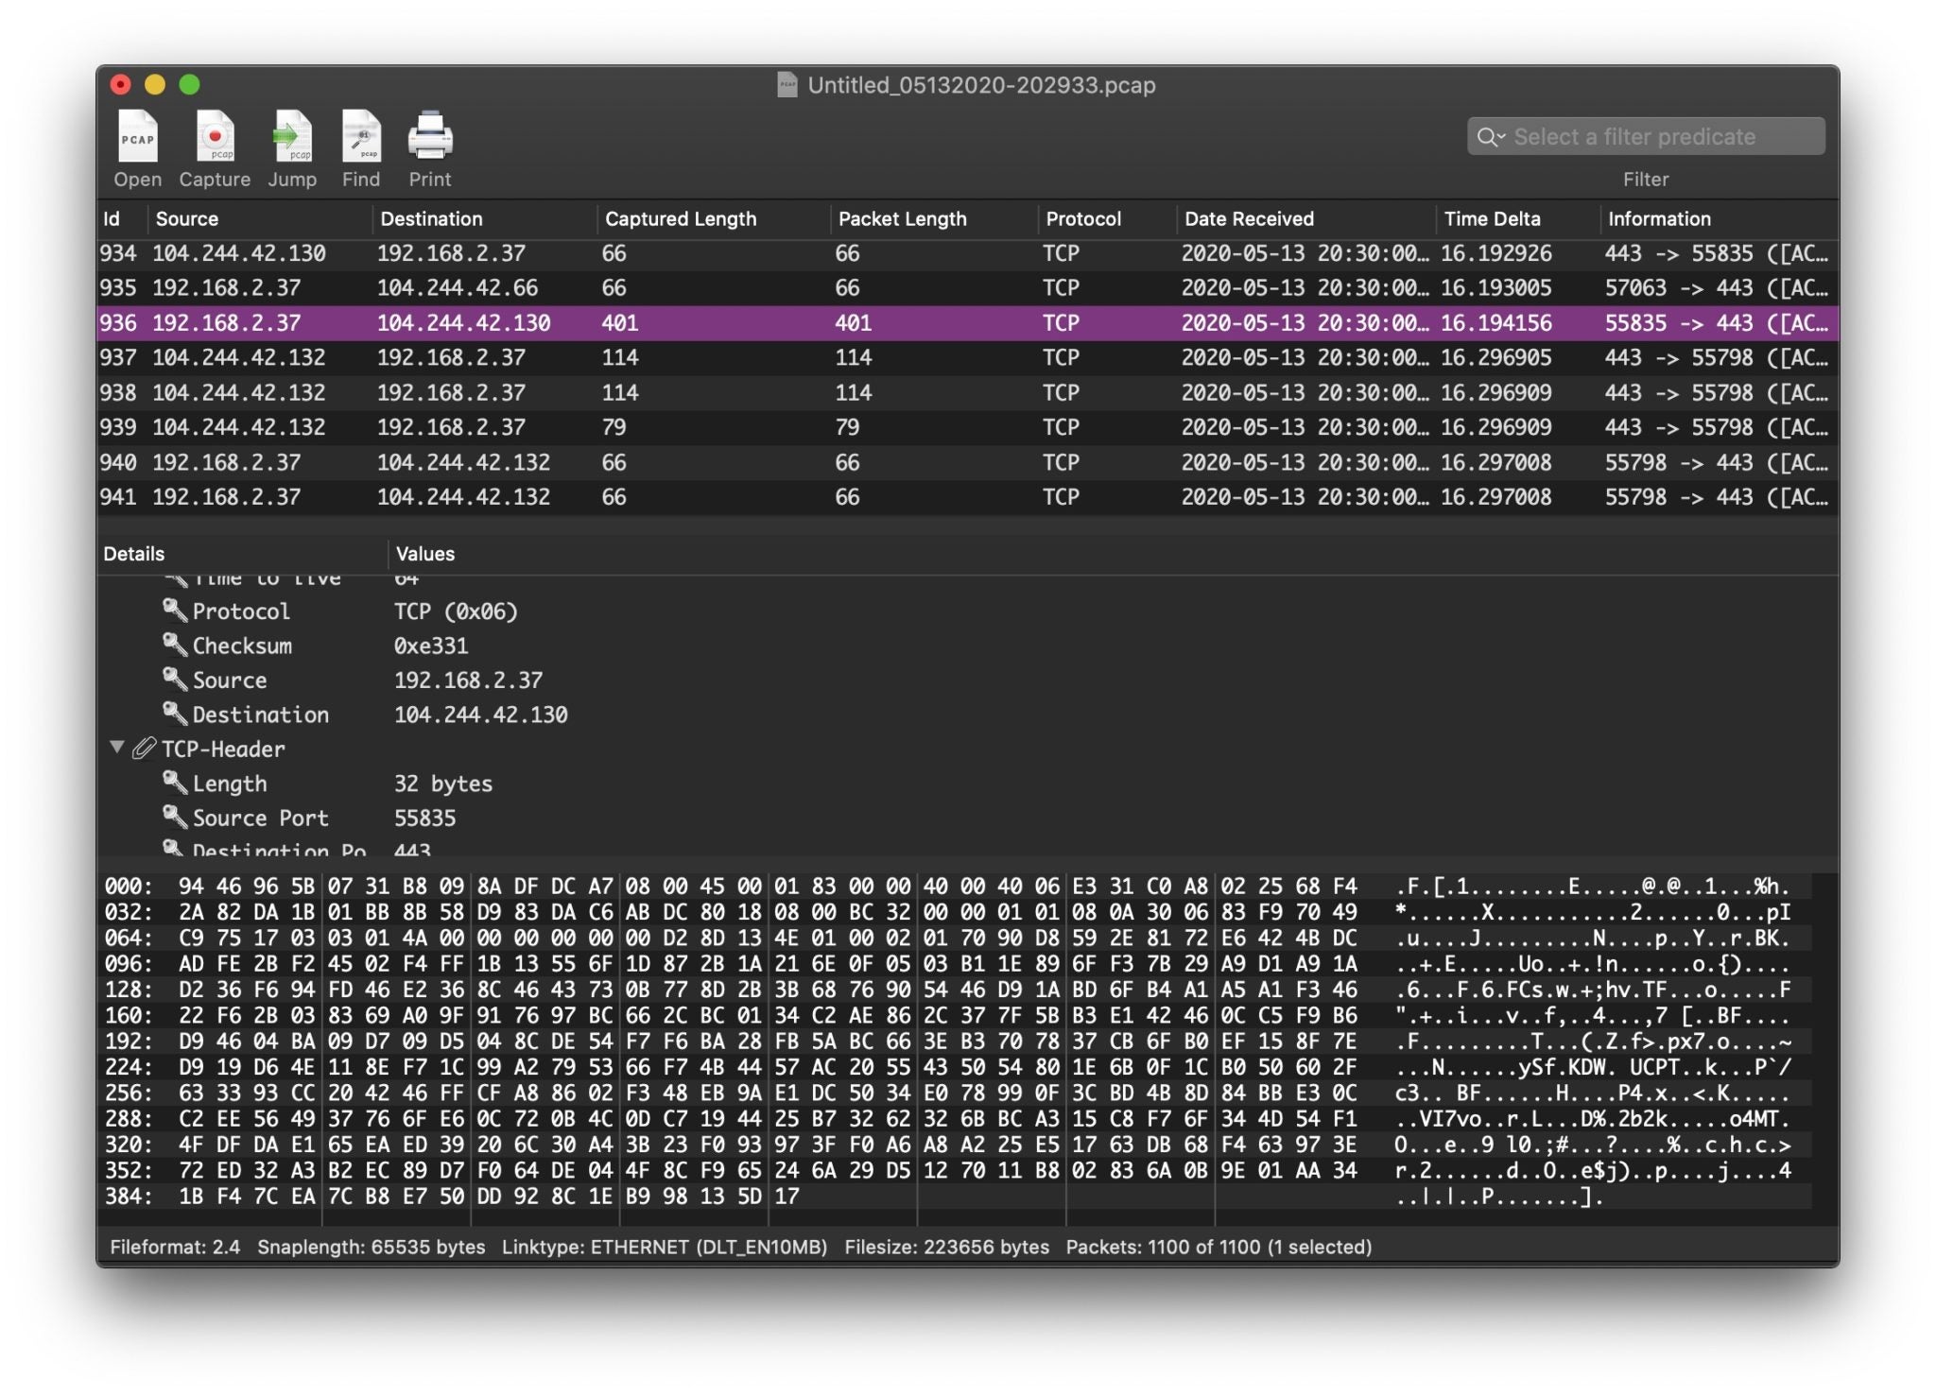The image size is (1936, 1395).
Task: Sort packets by the Time Delta column
Action: point(1492,218)
